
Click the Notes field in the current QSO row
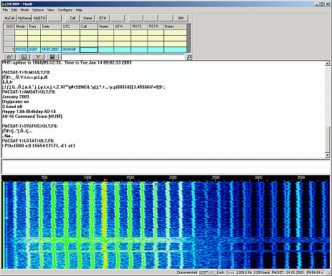[x=175, y=49]
